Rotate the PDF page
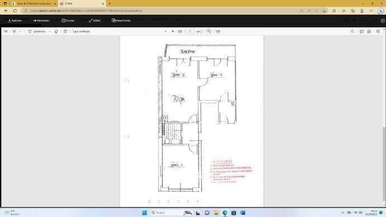386x217 pixels. pos(209,31)
